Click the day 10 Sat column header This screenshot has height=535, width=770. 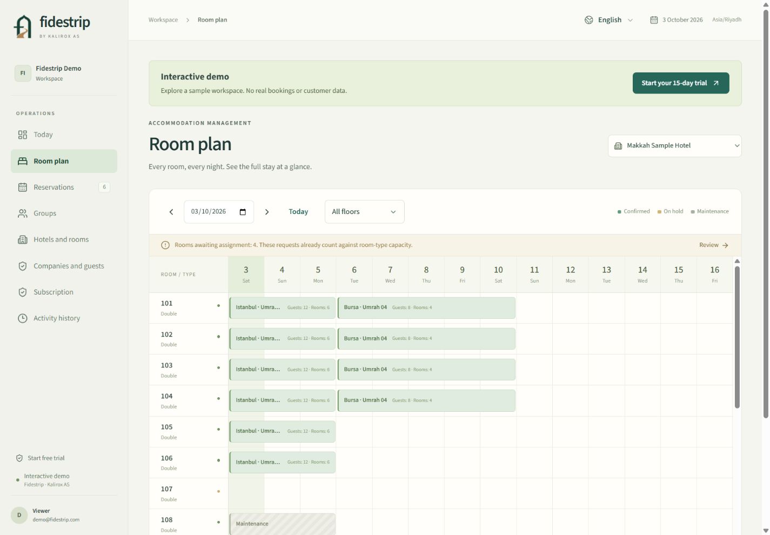(x=498, y=275)
